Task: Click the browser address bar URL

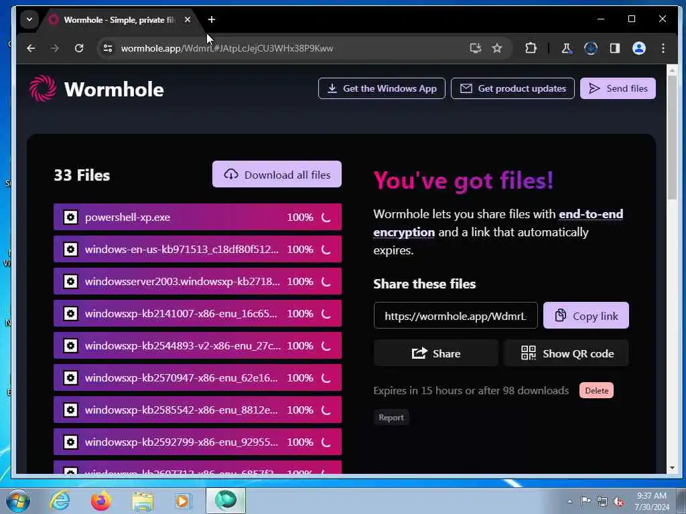Action: pos(227,48)
